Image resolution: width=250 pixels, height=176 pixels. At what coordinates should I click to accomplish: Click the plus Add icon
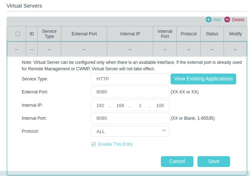[x=209, y=20]
